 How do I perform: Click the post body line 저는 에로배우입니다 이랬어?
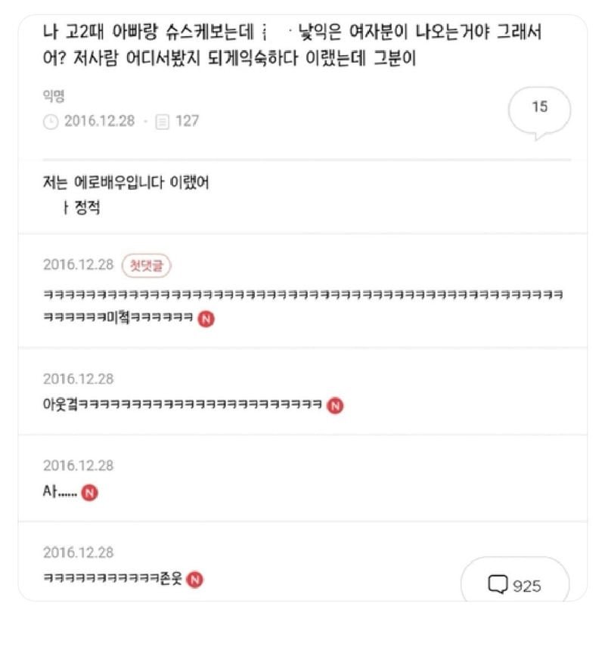coord(126,184)
